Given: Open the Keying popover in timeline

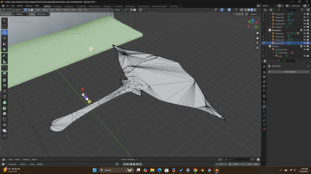Looking at the screenshot, I should point(24,164).
